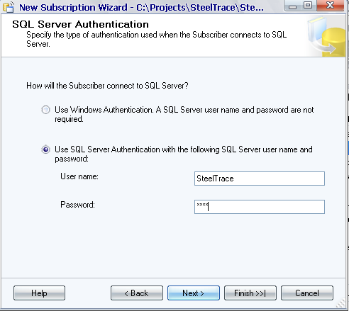Select the Use SQL Server Authentication radio button

pos(45,149)
